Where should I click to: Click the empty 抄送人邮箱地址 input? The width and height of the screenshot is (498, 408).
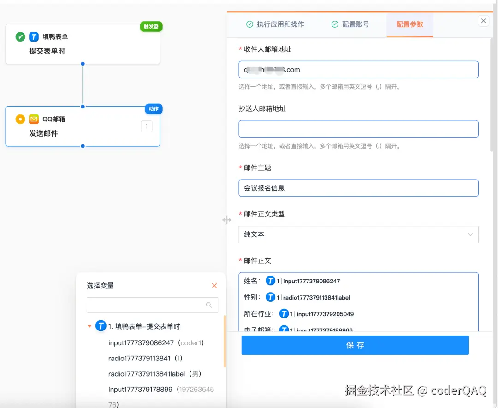pos(358,129)
